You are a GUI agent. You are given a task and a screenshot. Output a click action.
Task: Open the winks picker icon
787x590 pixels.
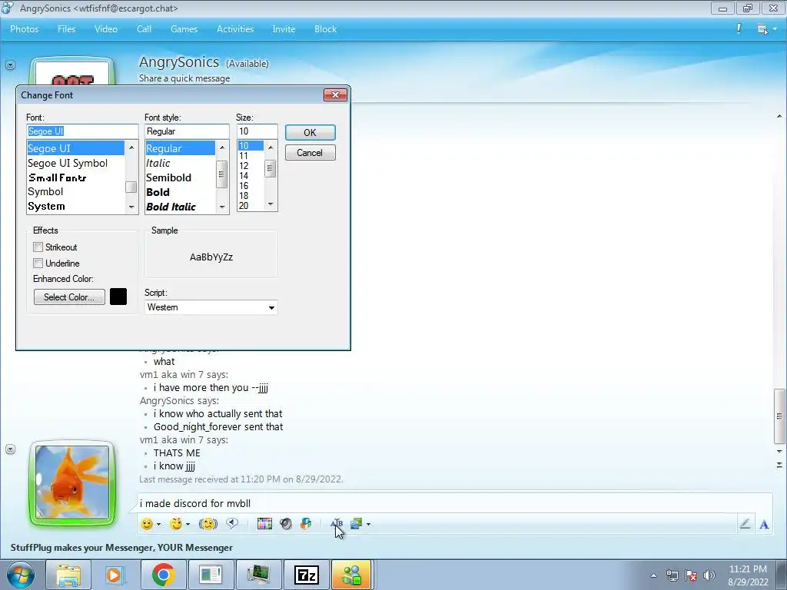[x=176, y=524]
